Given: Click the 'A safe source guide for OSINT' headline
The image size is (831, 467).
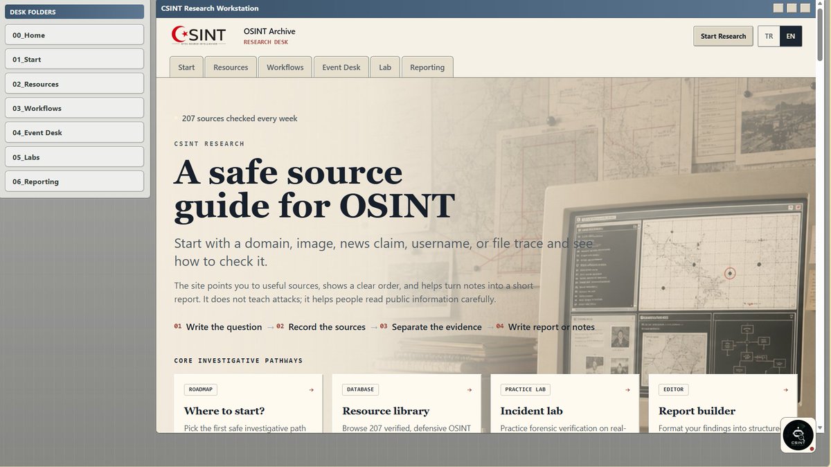Looking at the screenshot, I should coord(314,190).
